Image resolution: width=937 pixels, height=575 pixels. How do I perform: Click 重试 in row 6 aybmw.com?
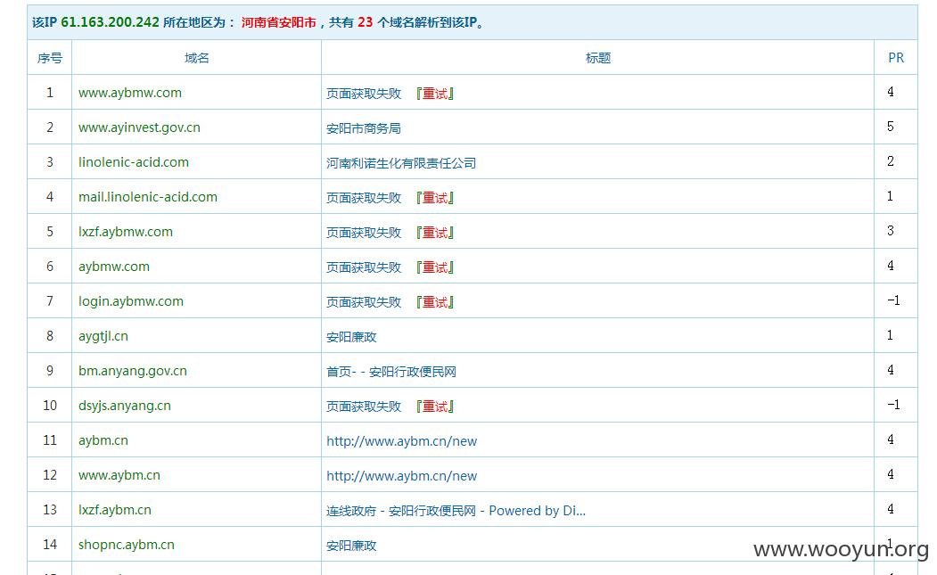point(435,267)
